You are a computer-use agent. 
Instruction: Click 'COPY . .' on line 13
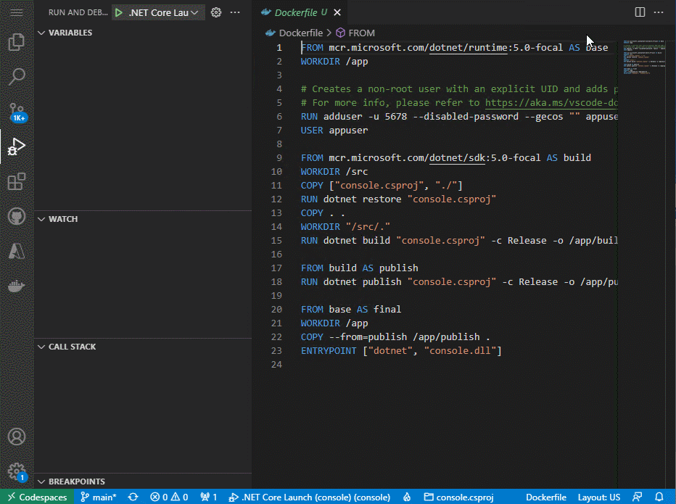323,213
